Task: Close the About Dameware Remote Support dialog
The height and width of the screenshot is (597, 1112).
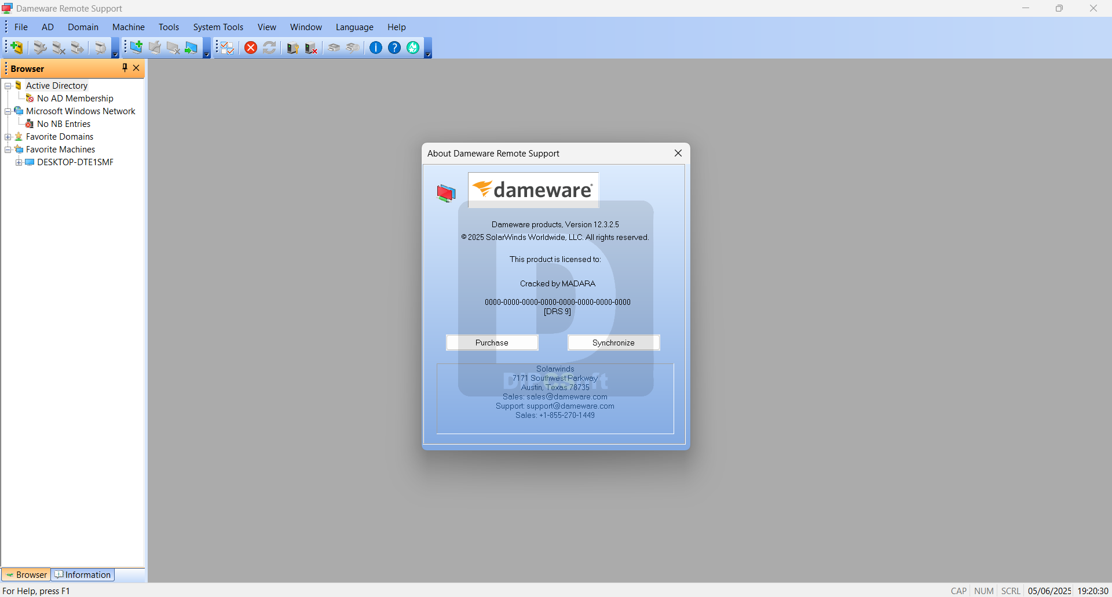Action: 678,153
